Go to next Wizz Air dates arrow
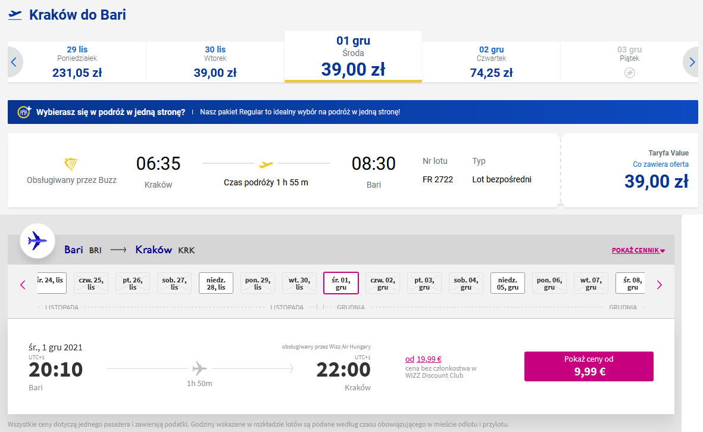The image size is (703, 432). 659,285
